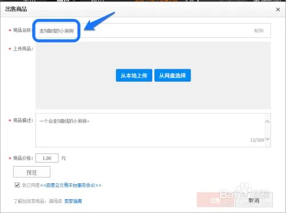Click 从本地上传 upload button
286x213 pixels.
[134, 76]
